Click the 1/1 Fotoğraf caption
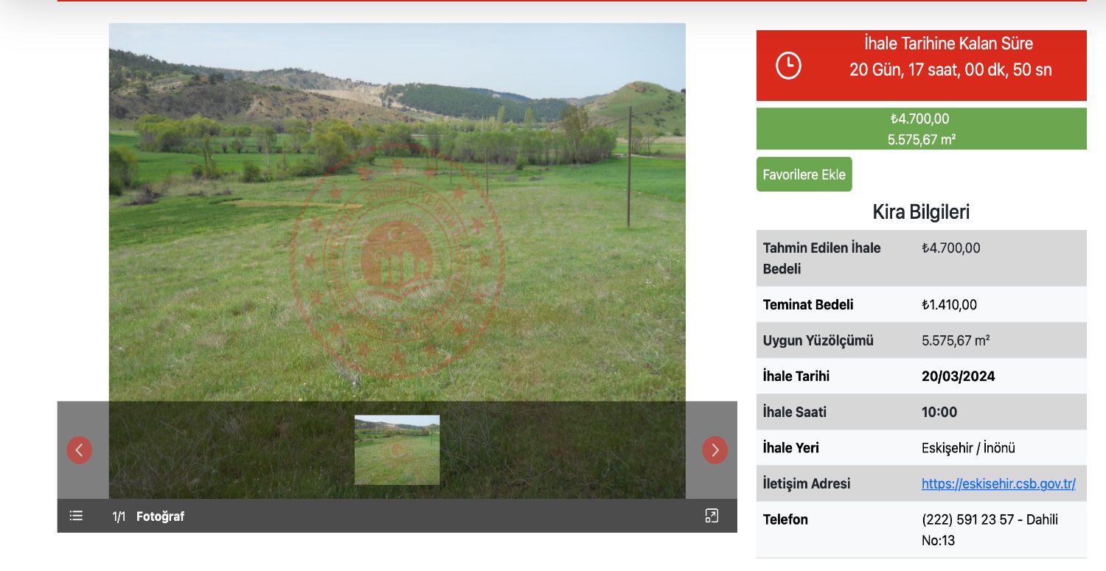Screen dimensions: 1106x571 click(x=148, y=516)
